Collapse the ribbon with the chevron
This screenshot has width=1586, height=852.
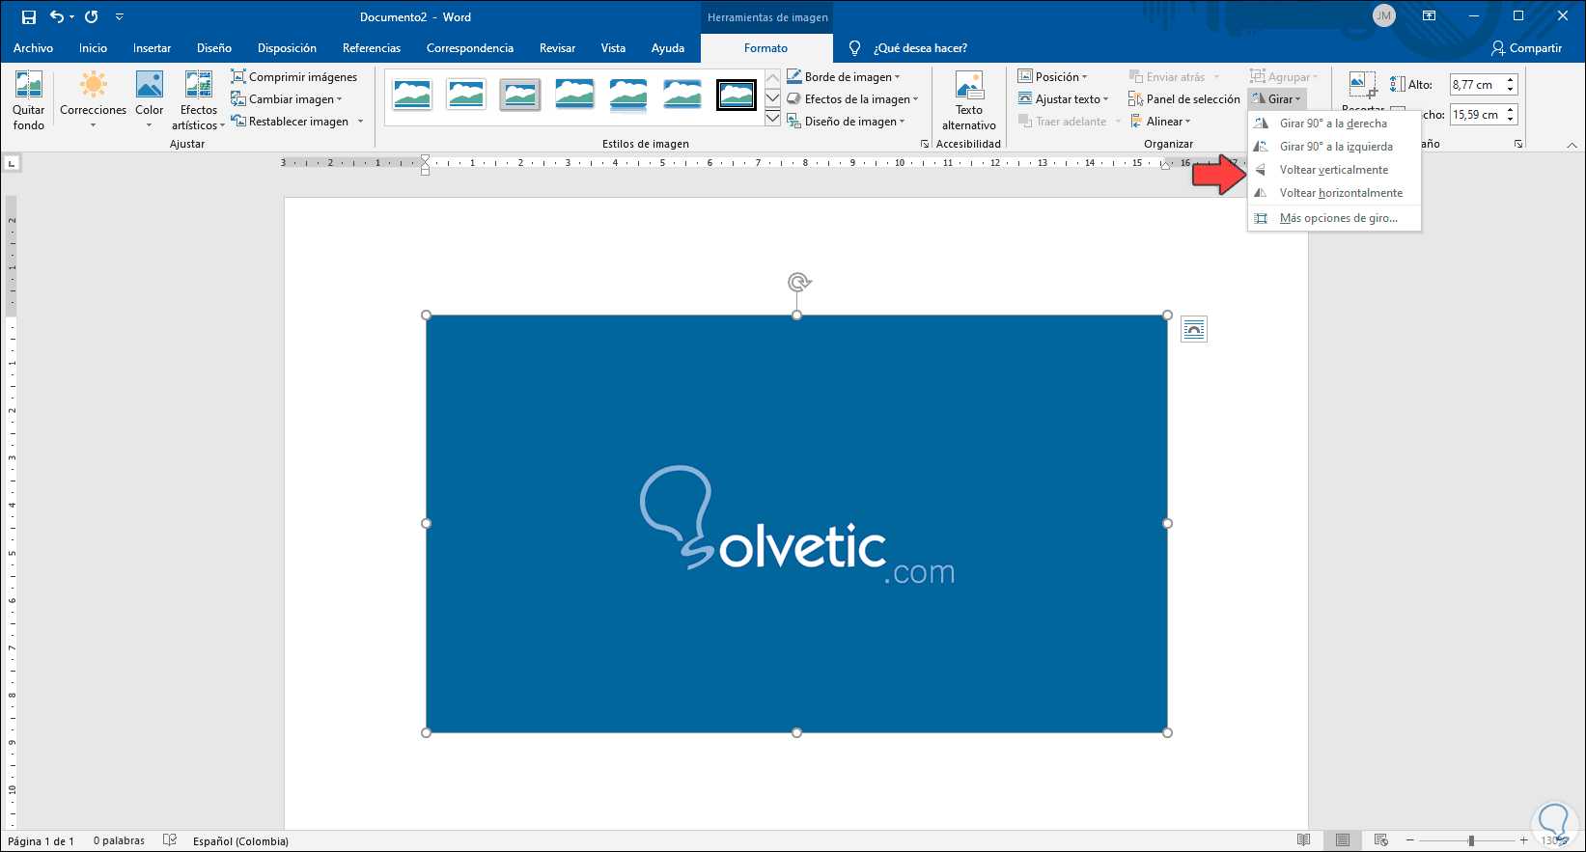(1572, 145)
